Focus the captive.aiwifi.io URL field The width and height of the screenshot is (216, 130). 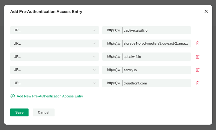(x=156, y=30)
